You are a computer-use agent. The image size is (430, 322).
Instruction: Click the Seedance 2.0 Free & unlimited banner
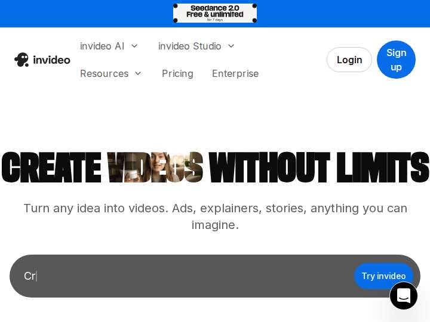tap(215, 13)
